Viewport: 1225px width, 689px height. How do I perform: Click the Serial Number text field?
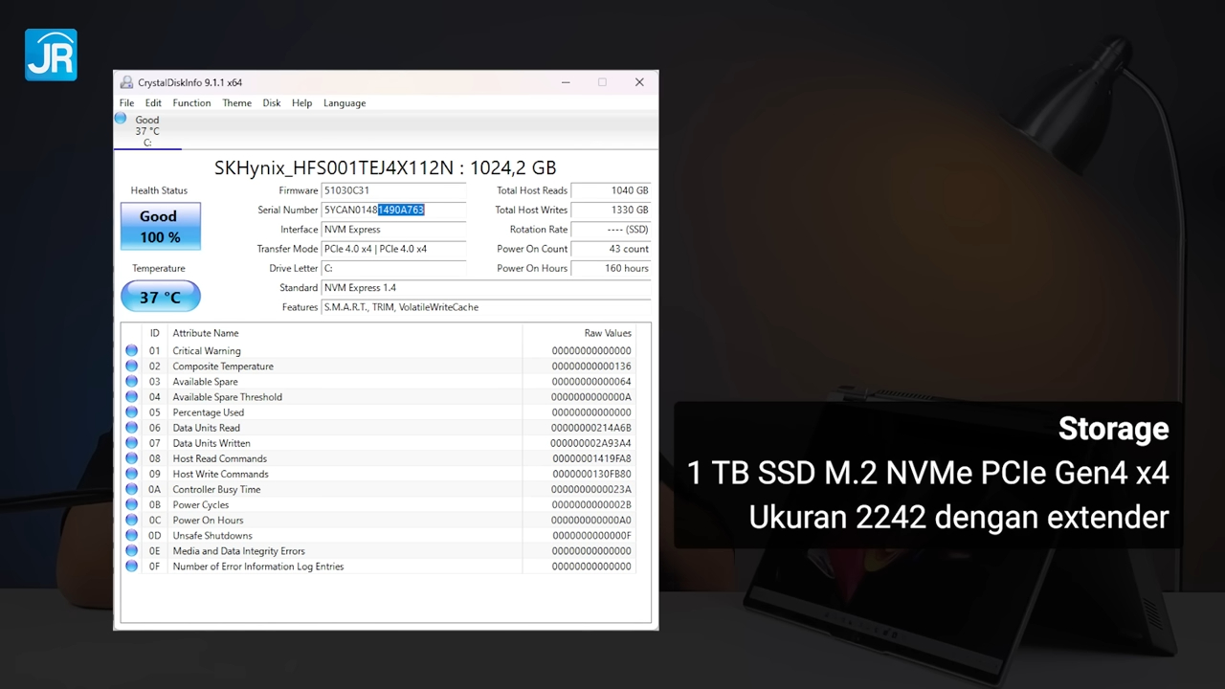click(x=393, y=210)
